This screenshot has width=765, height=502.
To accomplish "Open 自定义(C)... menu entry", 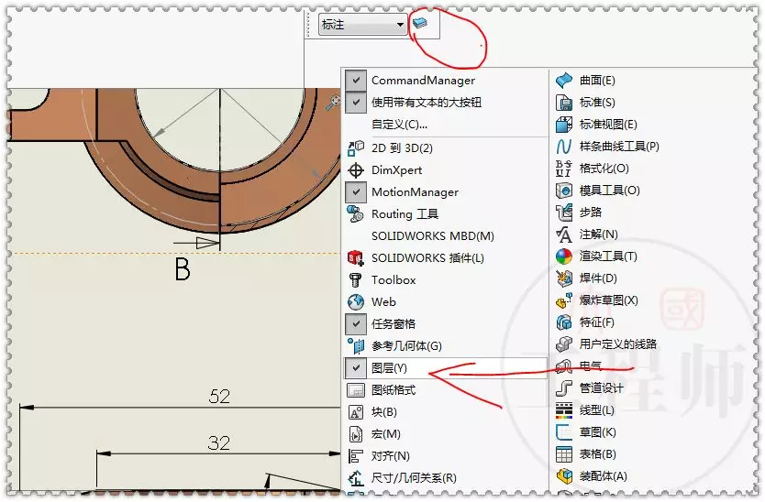I will coord(399,125).
